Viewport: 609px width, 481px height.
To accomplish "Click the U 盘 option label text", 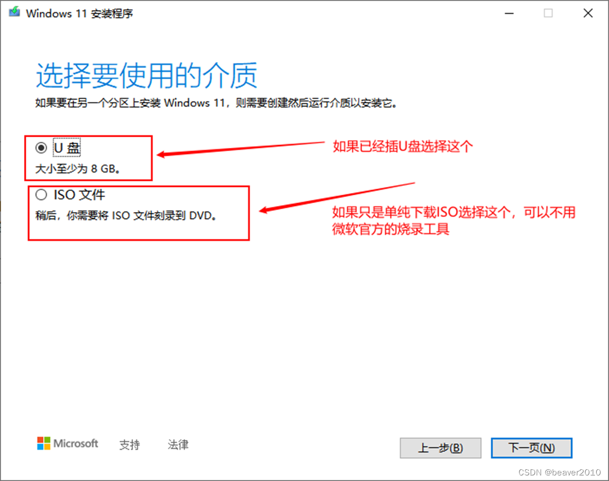I will [67, 148].
